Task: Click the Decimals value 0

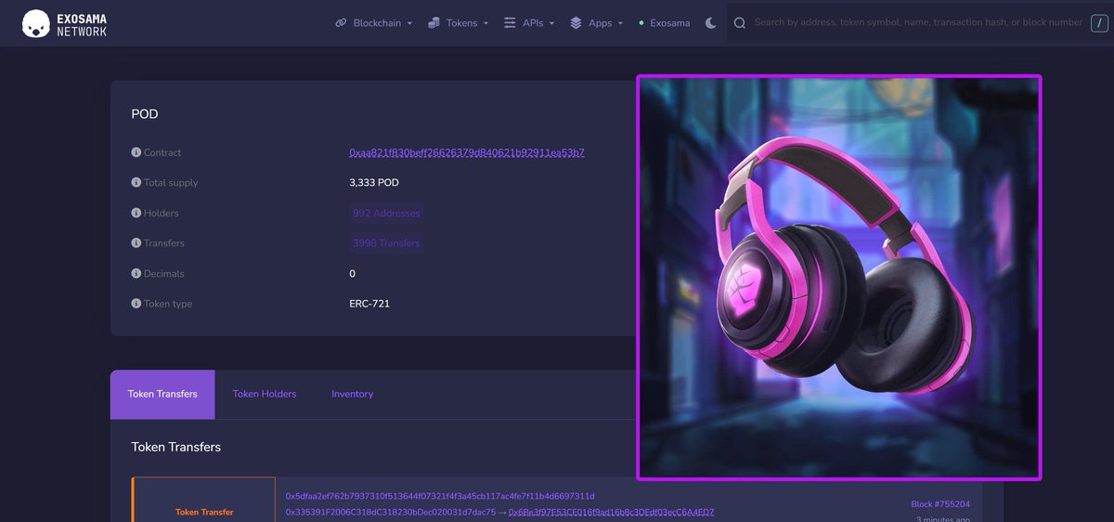Action: click(352, 274)
